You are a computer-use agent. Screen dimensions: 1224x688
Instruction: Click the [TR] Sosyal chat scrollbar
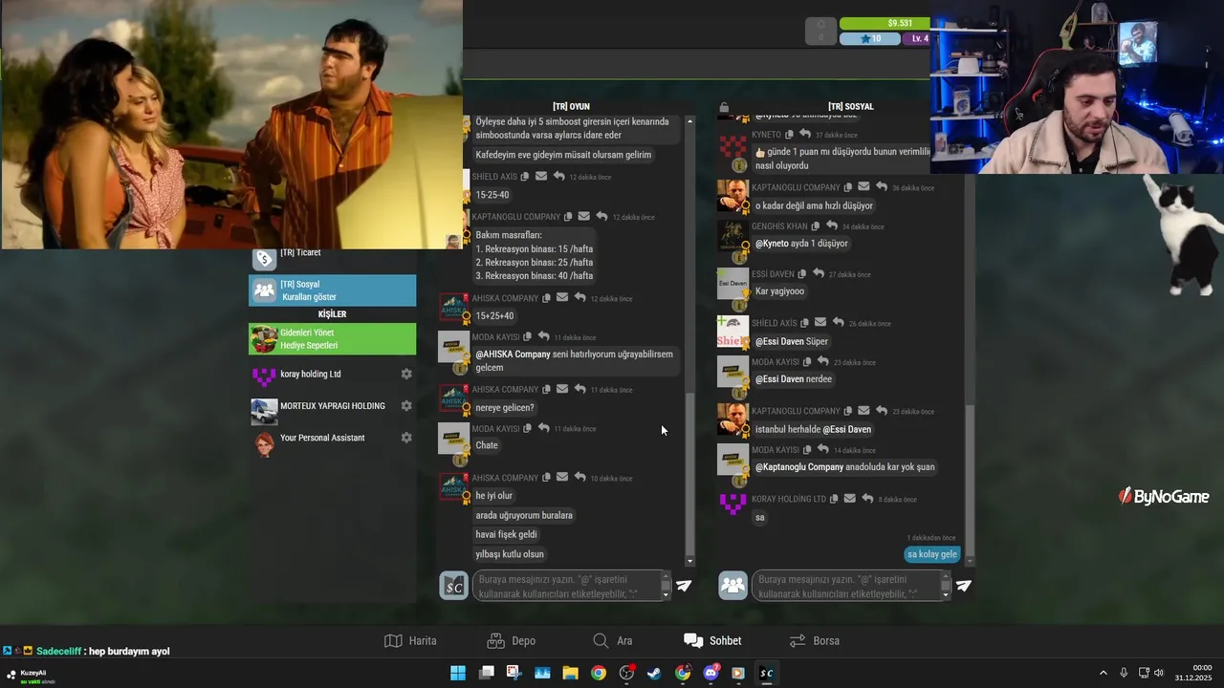click(x=970, y=478)
